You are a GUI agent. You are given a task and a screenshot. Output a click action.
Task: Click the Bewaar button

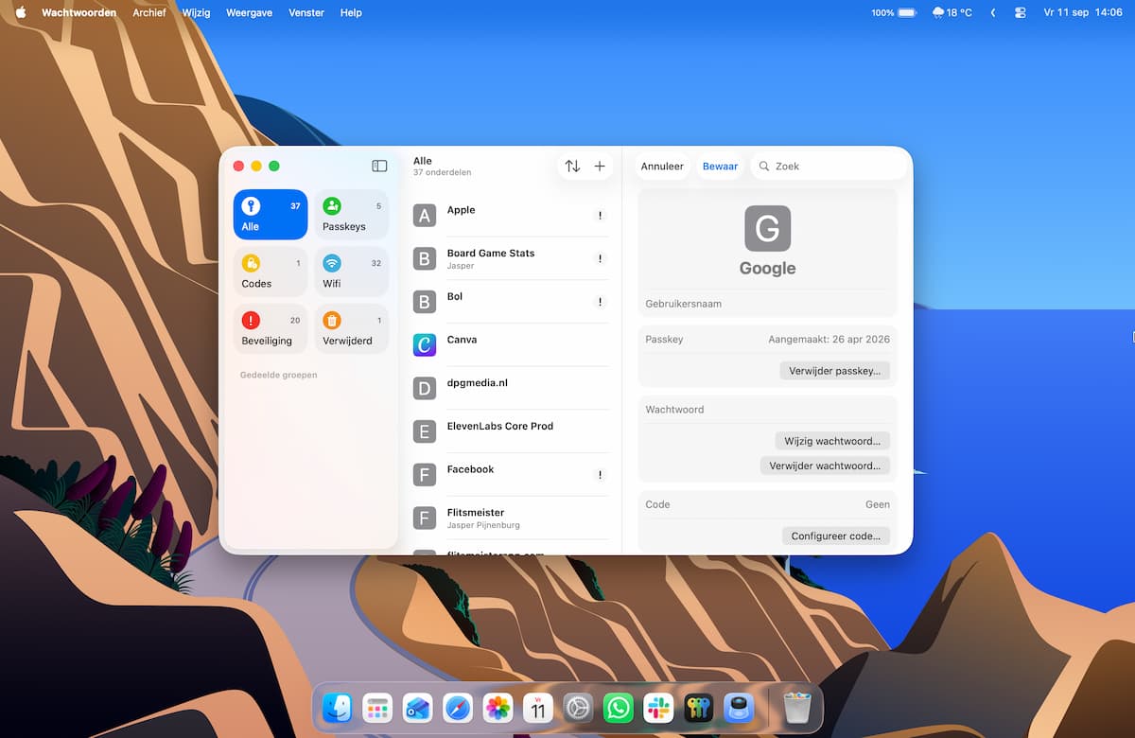pos(720,167)
